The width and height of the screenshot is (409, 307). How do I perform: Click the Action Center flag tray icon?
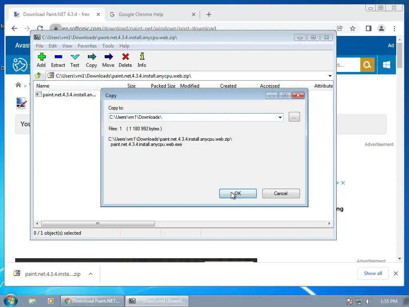(x=349, y=301)
